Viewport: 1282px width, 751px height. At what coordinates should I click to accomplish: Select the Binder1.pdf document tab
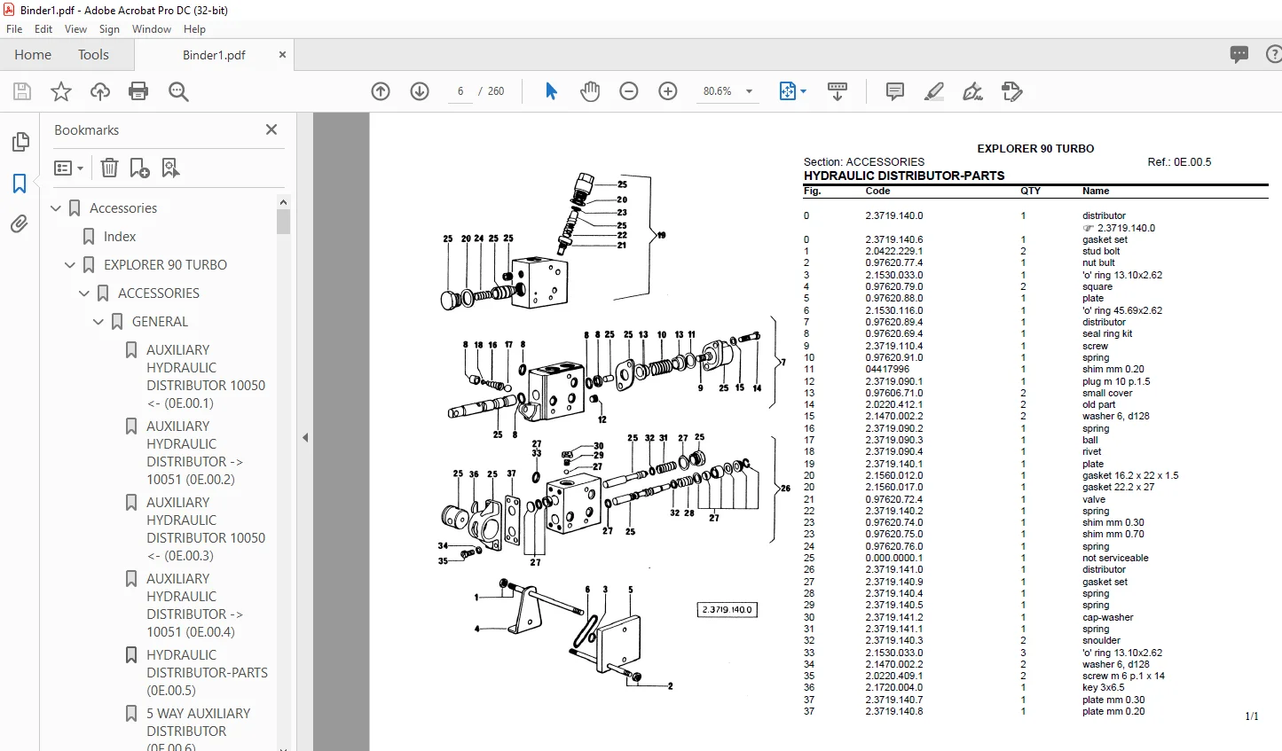coord(214,55)
